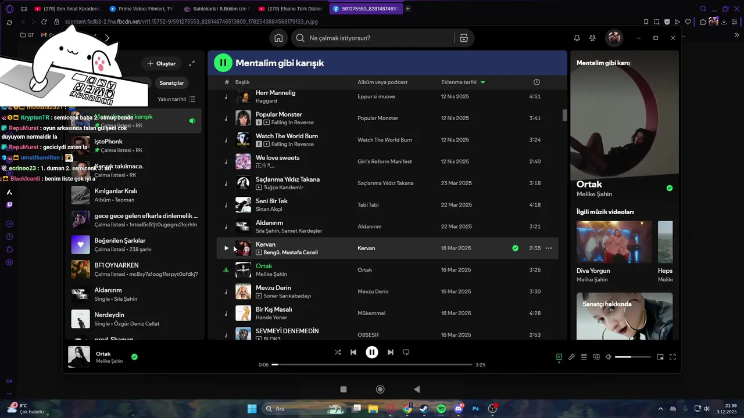The image size is (744, 418).
Task: Open Photoshop from the Windows taskbar
Action: point(475,409)
